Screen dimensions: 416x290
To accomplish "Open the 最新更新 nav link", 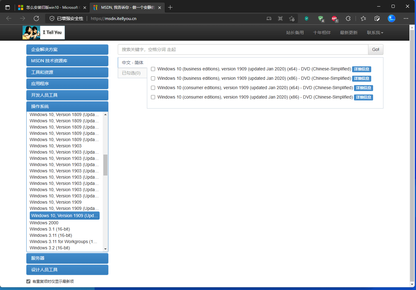I will (349, 33).
